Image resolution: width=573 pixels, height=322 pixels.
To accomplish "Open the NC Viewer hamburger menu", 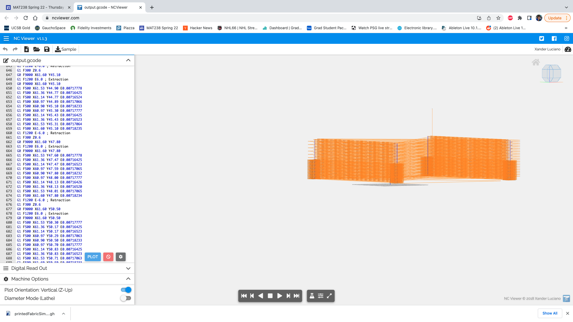I will pos(6,38).
